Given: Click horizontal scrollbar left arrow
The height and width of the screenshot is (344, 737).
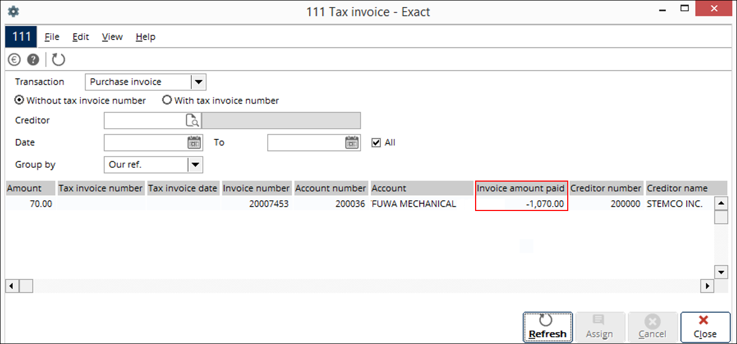Looking at the screenshot, I should pyautogui.click(x=11, y=286).
